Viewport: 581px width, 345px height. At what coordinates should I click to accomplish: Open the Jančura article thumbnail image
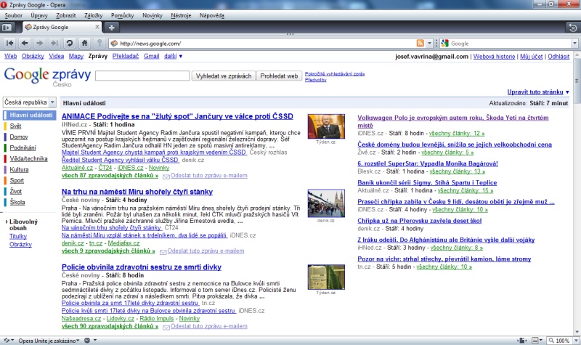pos(326,126)
